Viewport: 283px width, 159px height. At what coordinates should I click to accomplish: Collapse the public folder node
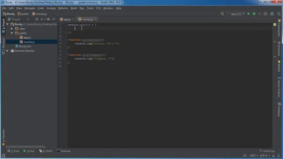12,33
